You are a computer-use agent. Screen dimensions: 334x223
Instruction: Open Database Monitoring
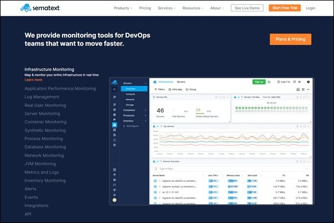45,147
